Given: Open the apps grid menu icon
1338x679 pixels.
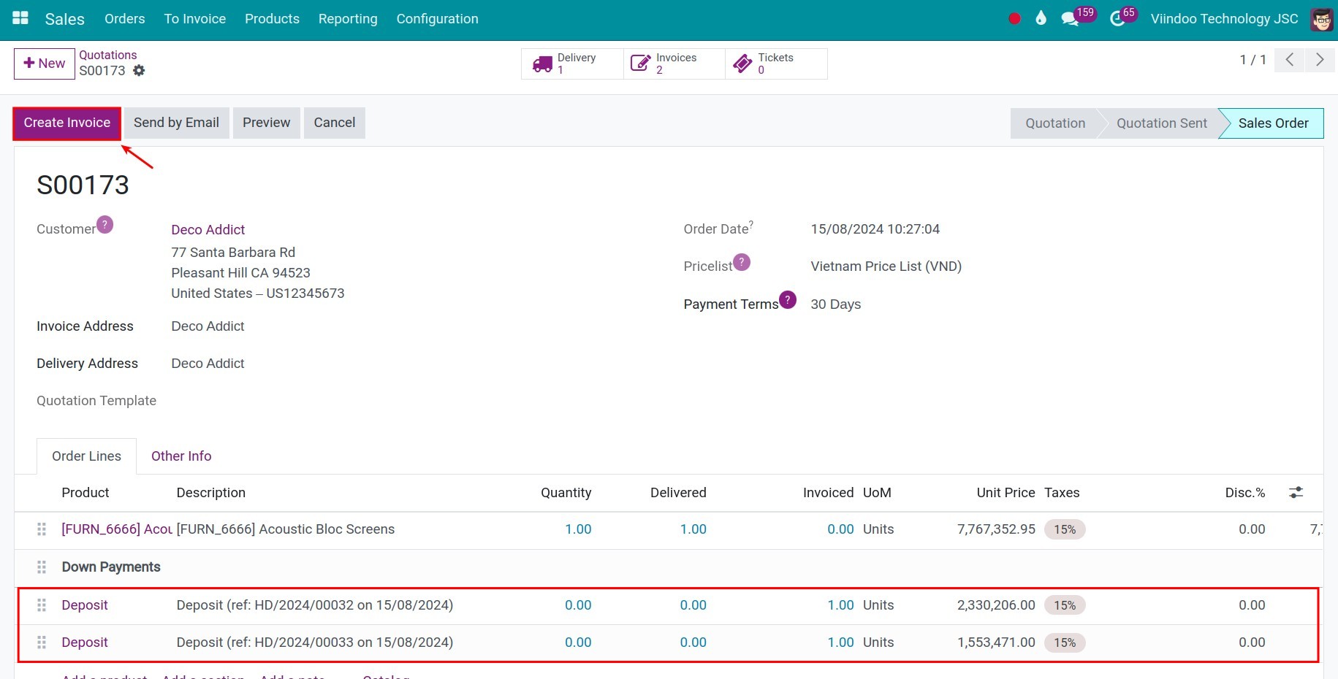Looking at the screenshot, I should point(20,18).
